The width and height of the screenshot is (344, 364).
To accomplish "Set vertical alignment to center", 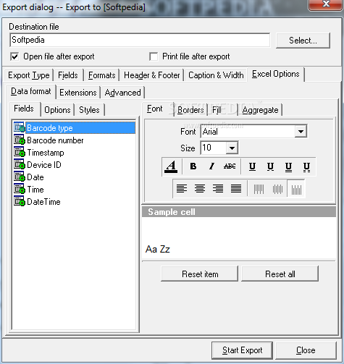I will (277, 189).
